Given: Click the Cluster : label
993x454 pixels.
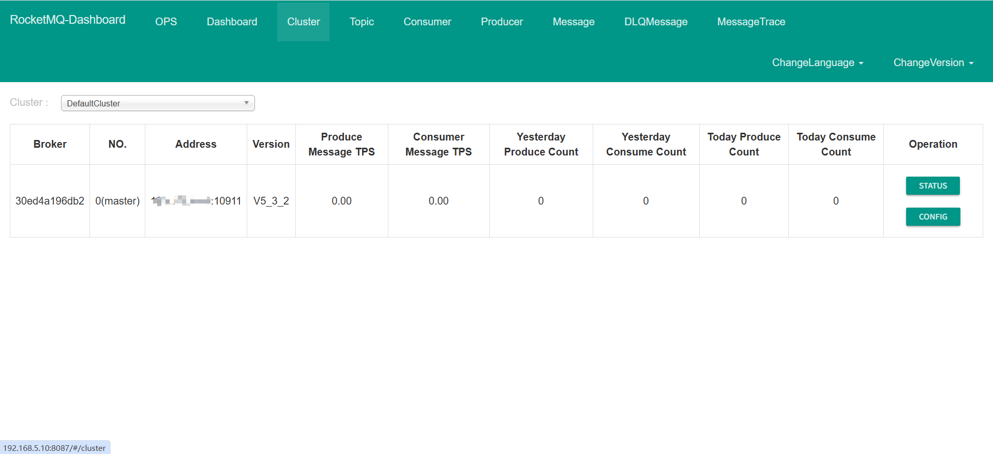Looking at the screenshot, I should point(29,102).
